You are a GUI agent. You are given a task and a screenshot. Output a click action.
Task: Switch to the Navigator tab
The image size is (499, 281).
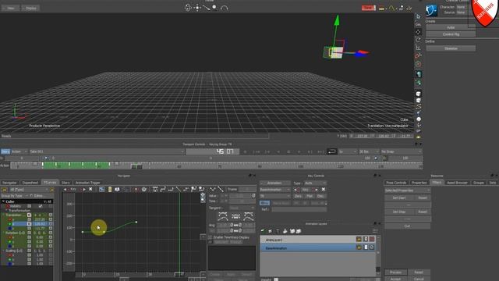coord(9,183)
